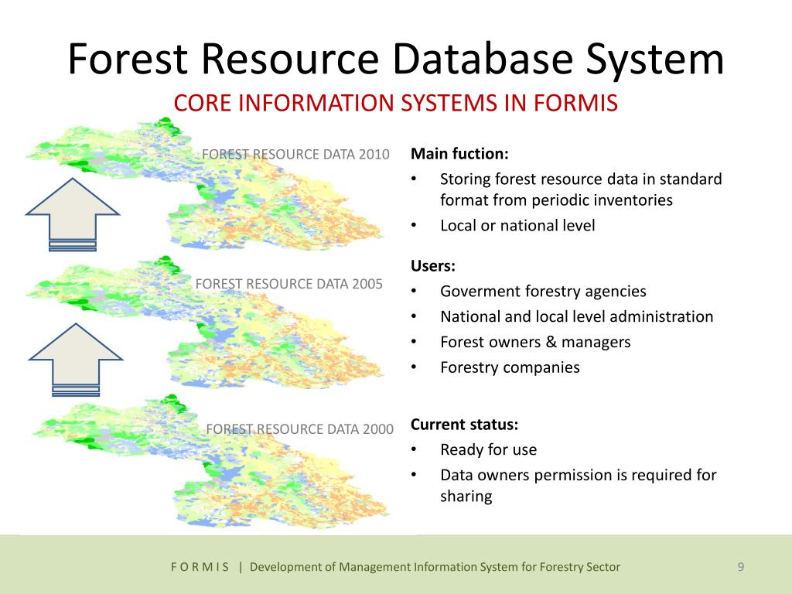The width and height of the screenshot is (792, 594).
Task: Click the slide page number 9
Action: tap(740, 567)
